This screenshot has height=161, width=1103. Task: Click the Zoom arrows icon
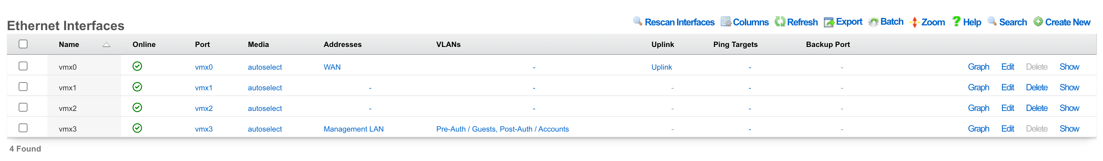tap(915, 22)
